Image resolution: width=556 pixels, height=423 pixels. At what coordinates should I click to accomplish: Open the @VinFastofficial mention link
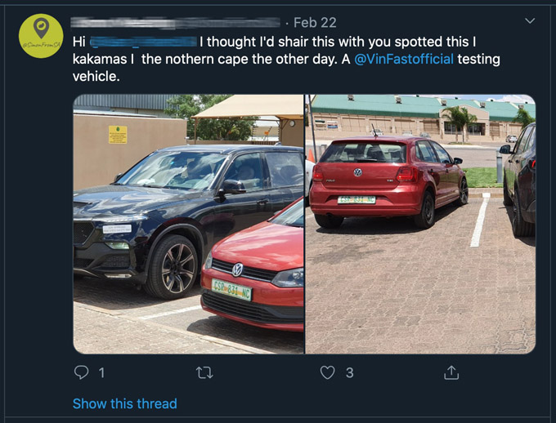pos(404,59)
